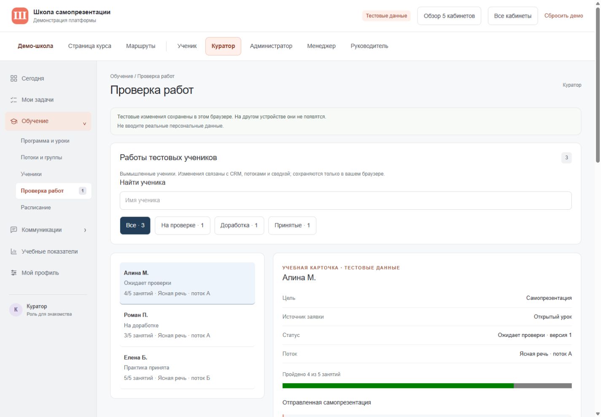Image resolution: width=601 pixels, height=417 pixels.
Task: Click the Обучение breadcrumb link
Action: (121, 76)
